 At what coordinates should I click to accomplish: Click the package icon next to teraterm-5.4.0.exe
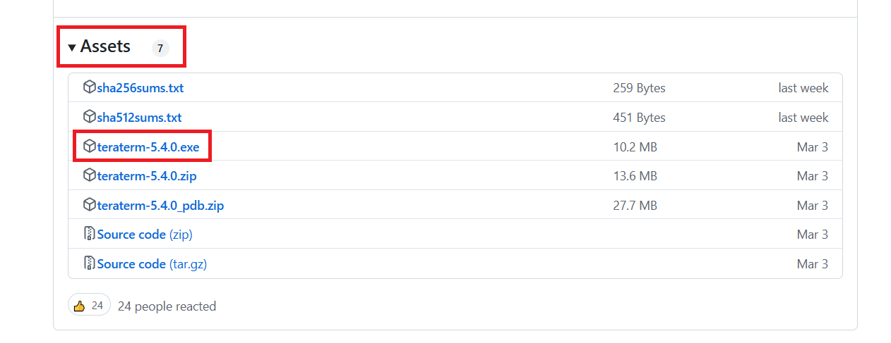[90, 146]
